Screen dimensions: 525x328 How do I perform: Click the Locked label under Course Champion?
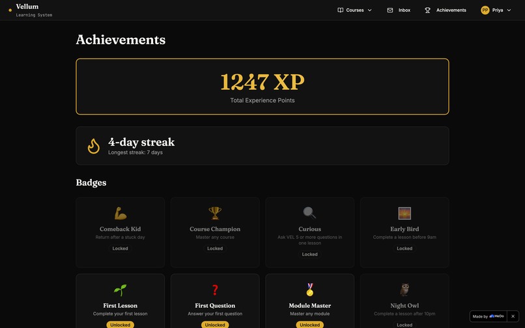pos(215,249)
